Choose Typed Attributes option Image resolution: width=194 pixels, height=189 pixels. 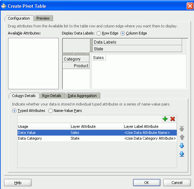[x=14, y=111]
